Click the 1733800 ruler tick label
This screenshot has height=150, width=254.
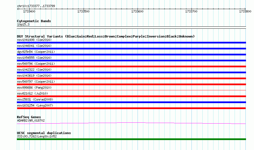(x=245, y=11)
